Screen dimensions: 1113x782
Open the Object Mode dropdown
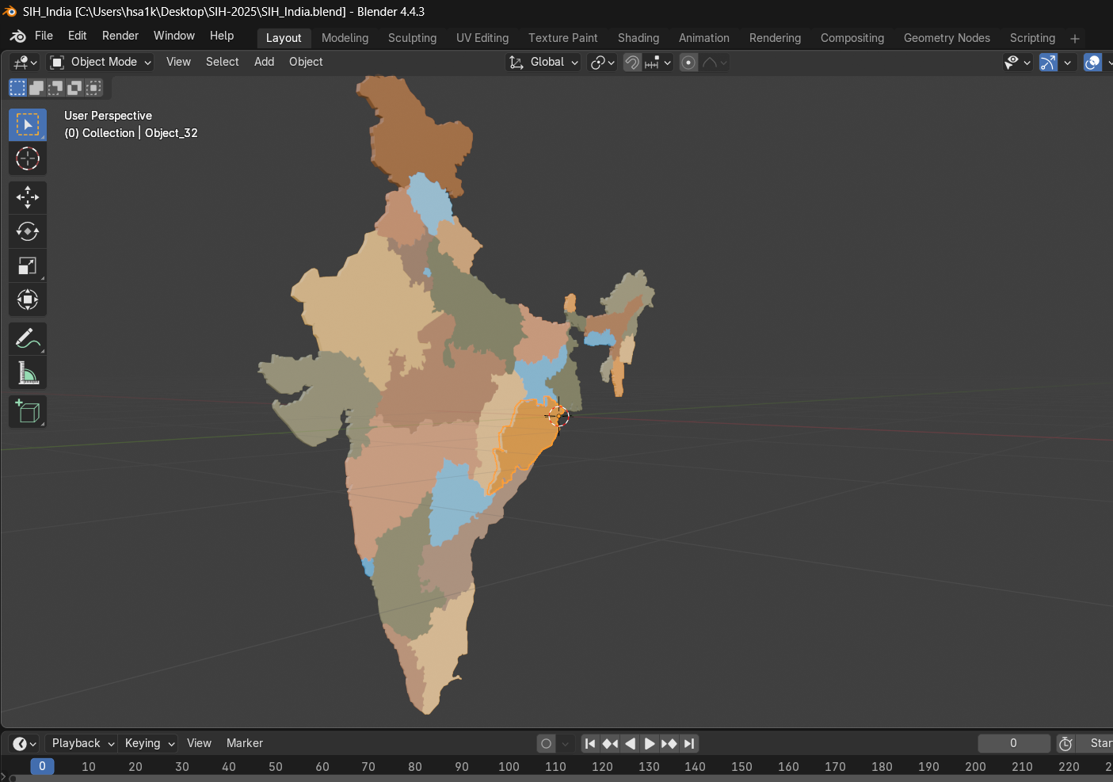click(x=100, y=62)
